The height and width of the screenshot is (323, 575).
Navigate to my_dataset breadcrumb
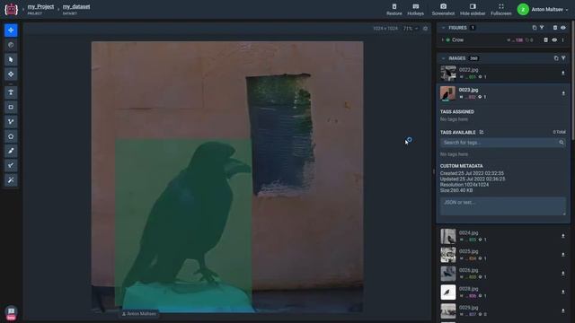point(75,7)
